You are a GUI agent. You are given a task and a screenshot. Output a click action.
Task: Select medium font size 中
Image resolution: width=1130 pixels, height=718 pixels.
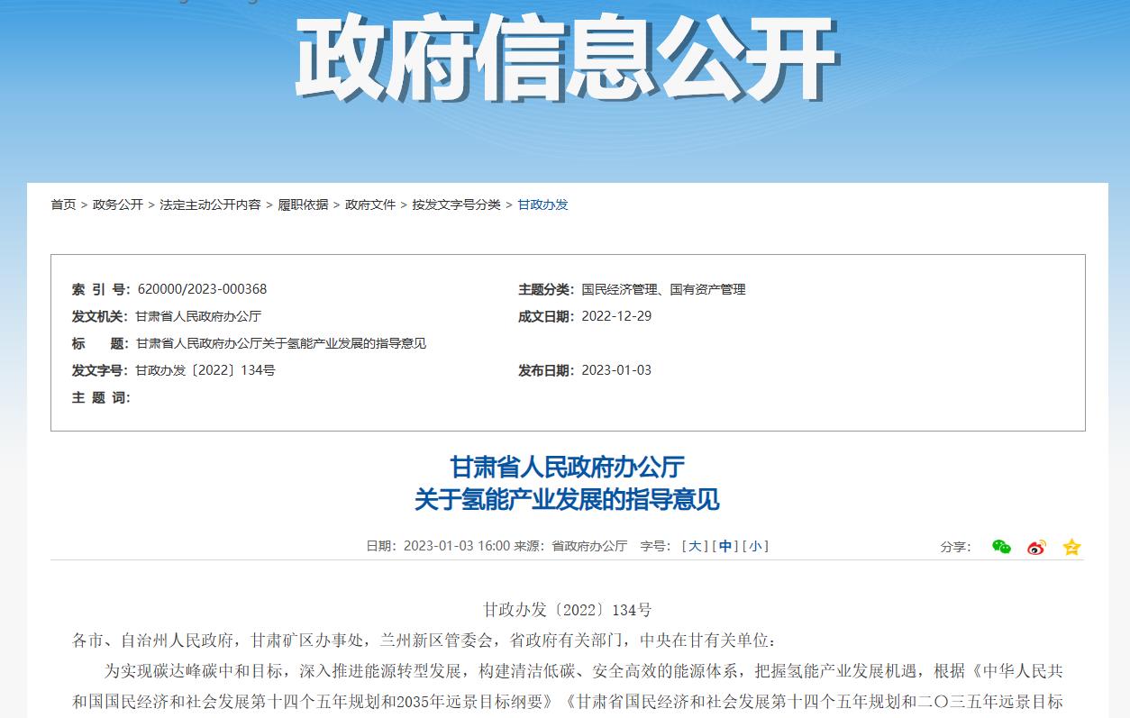[725, 546]
